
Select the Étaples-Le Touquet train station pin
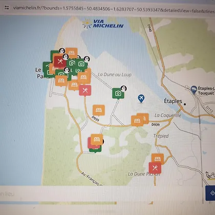click(x=193, y=90)
